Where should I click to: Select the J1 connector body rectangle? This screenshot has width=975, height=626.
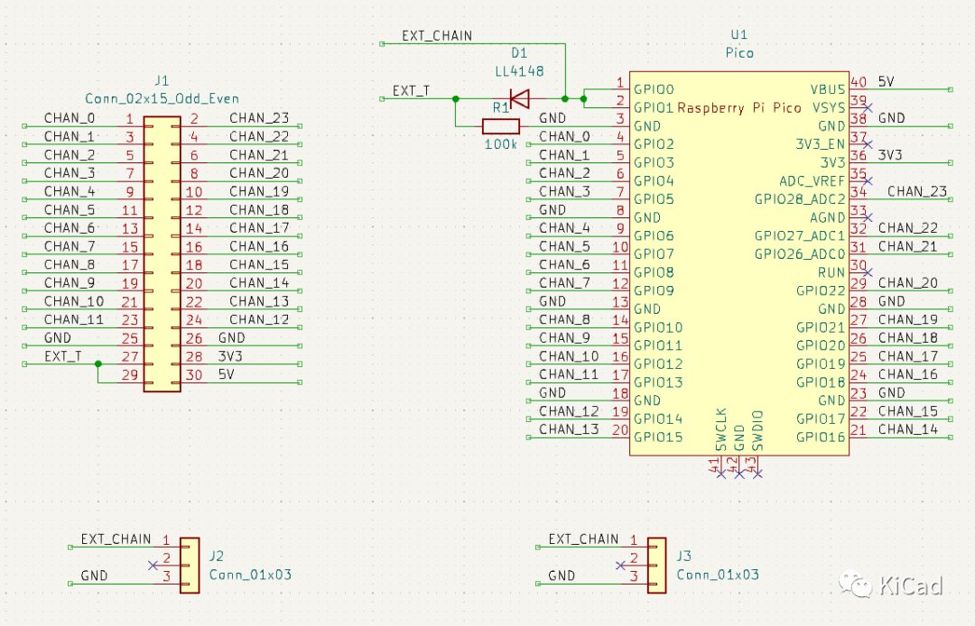[162, 254]
